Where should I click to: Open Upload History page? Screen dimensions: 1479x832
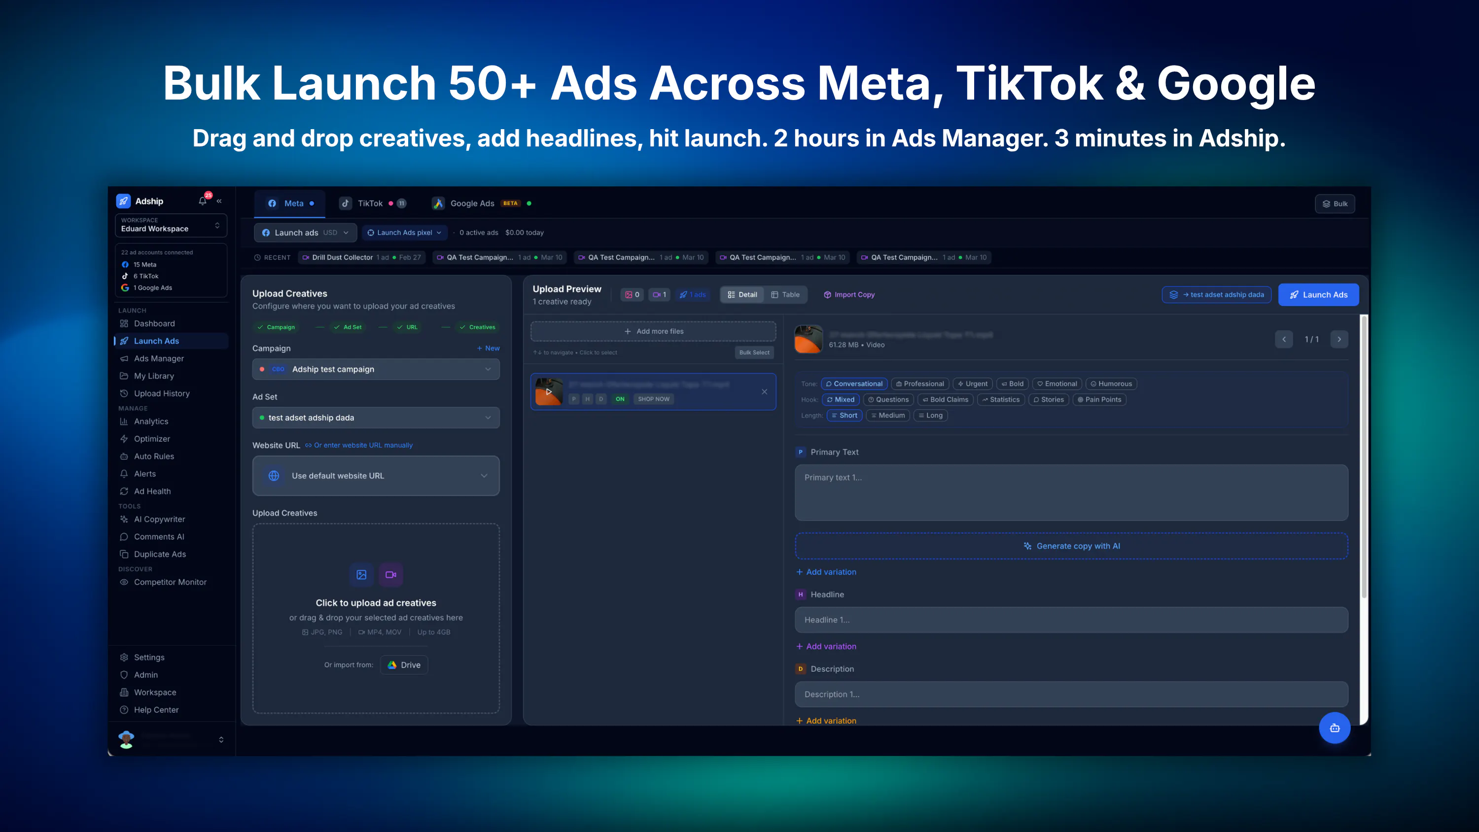(x=161, y=393)
